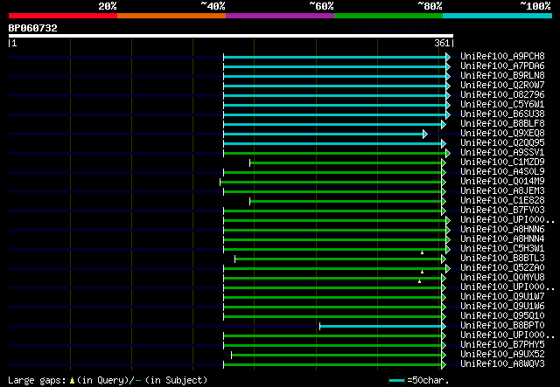Click the yellow gap marker legend icon
Image resolution: width=560 pixels, height=387 pixels.
(x=72, y=381)
